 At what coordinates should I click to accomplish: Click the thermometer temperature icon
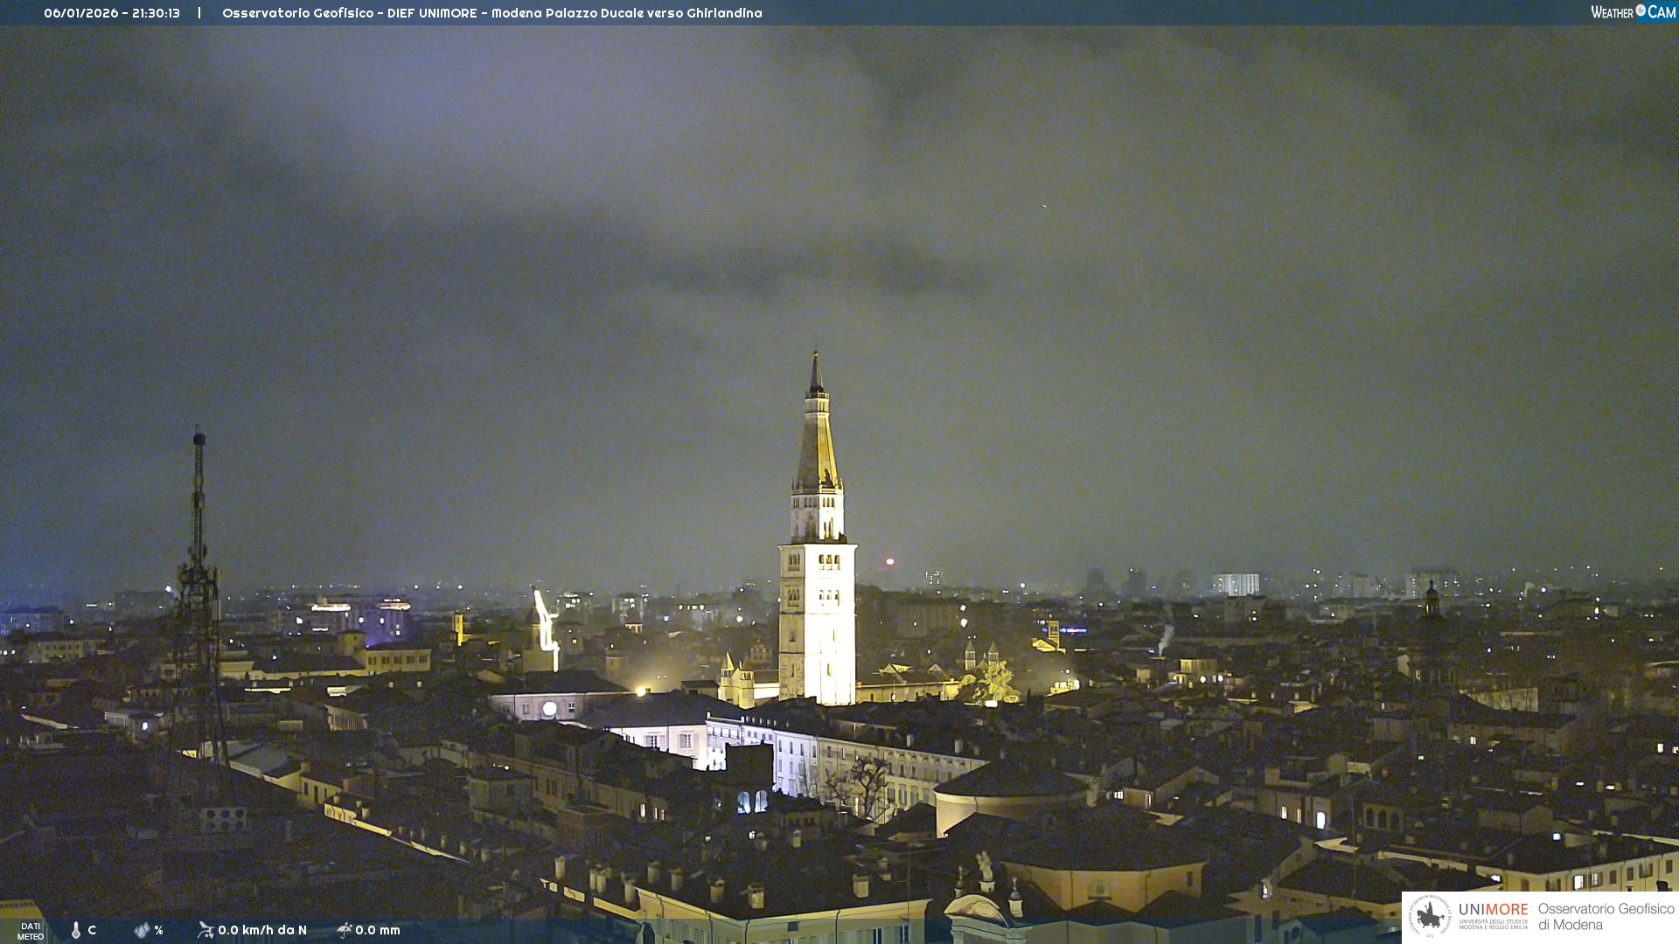click(76, 930)
